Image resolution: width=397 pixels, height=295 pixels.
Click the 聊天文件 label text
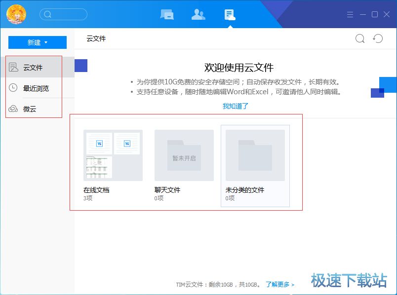click(x=167, y=190)
